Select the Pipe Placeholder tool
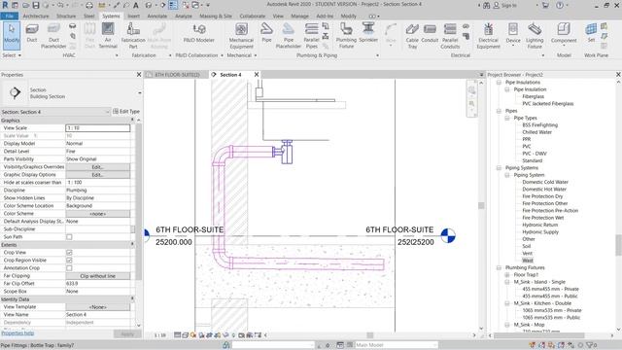 click(289, 36)
